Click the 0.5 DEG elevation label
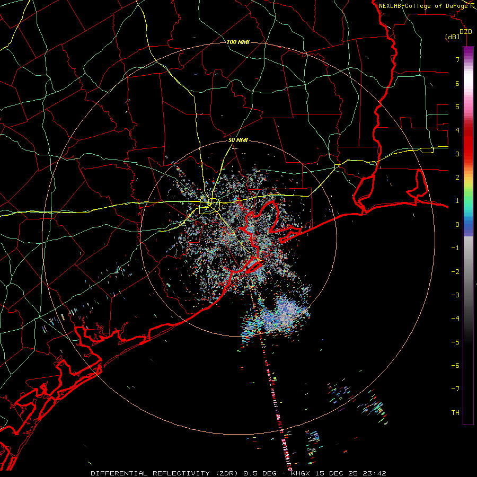Viewport: 477px width, 477px height. click(260, 473)
